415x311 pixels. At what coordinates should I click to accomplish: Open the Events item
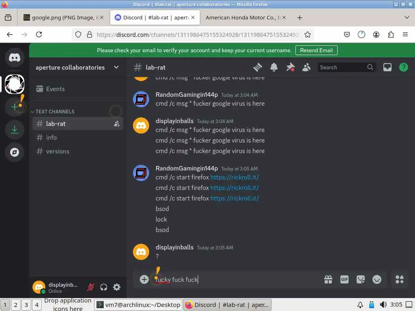point(78,89)
